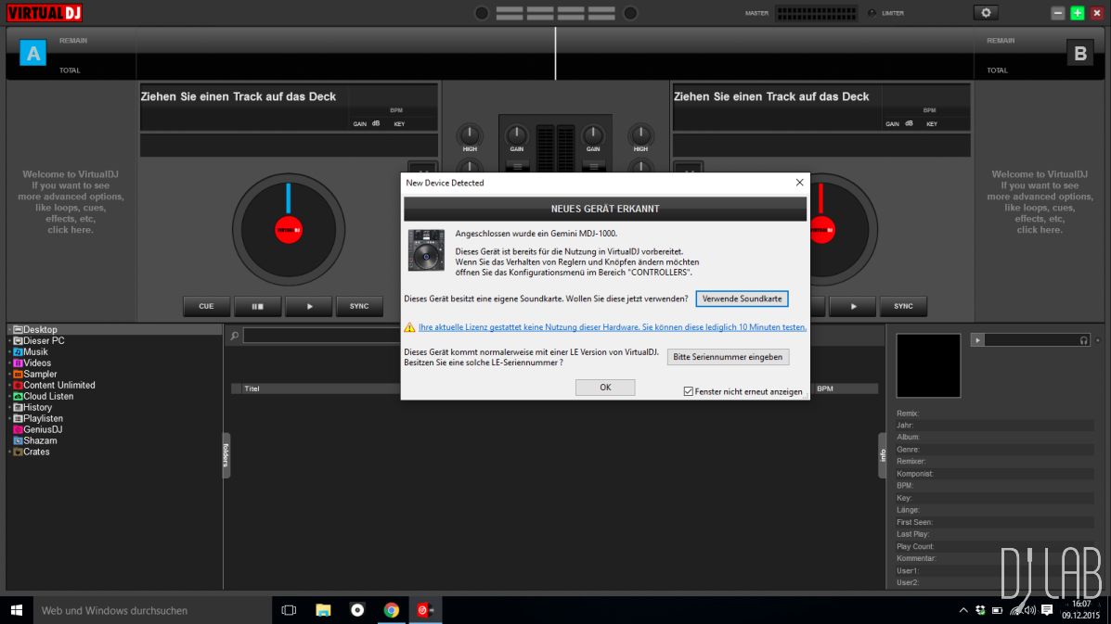
Task: Expand the Musik folder tree node
Action: click(10, 352)
